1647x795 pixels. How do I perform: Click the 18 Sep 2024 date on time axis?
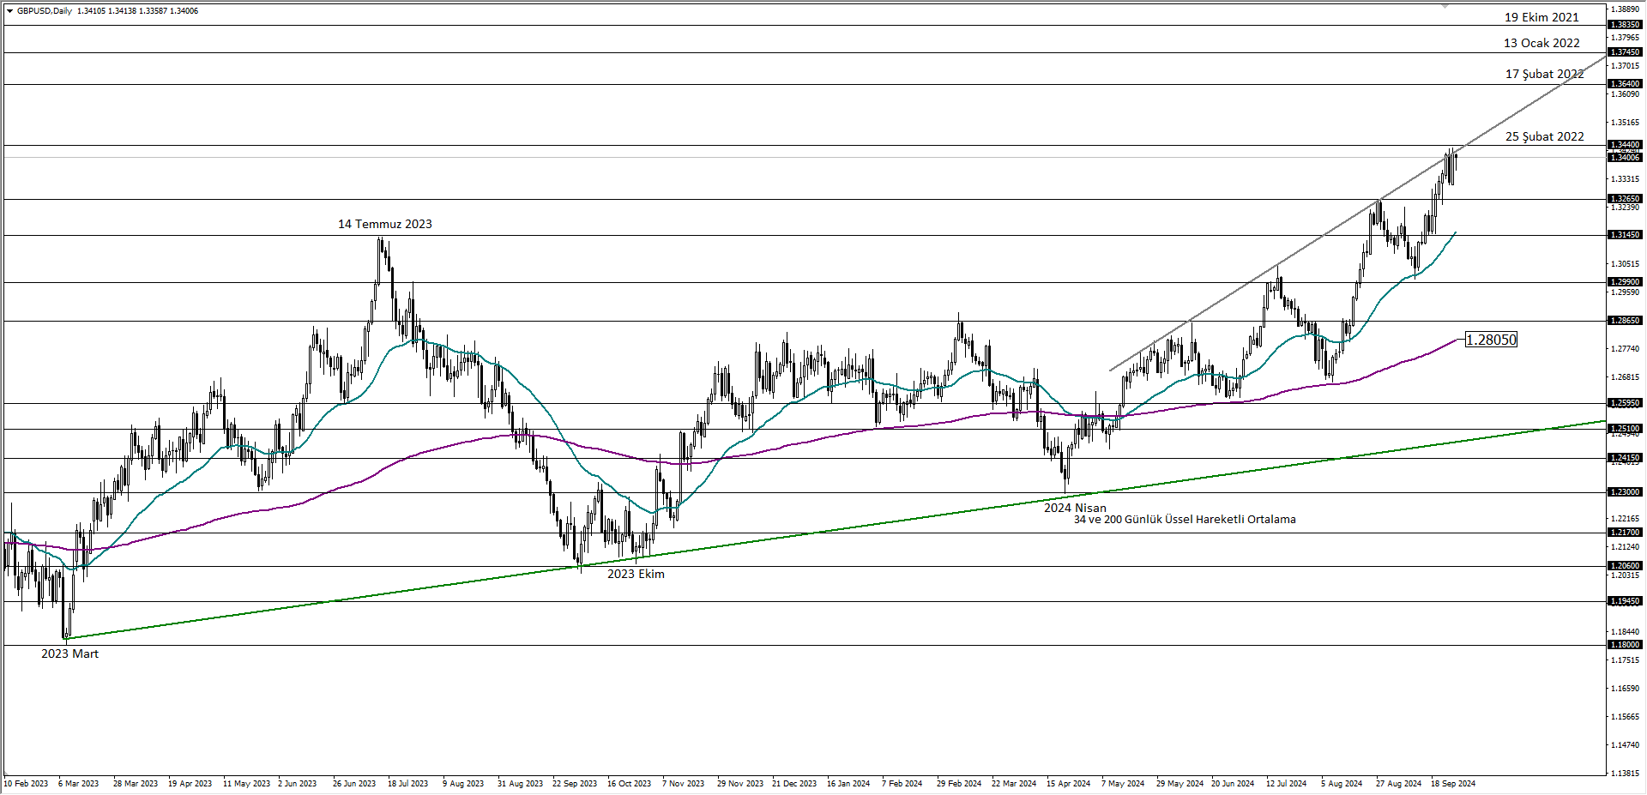click(1453, 784)
